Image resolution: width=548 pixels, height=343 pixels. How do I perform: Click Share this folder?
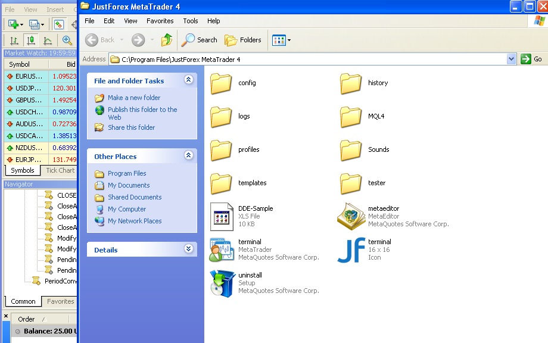(131, 127)
